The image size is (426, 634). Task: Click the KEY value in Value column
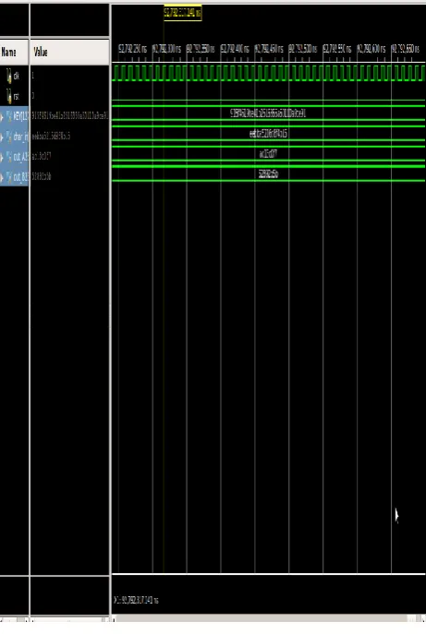coord(69,116)
